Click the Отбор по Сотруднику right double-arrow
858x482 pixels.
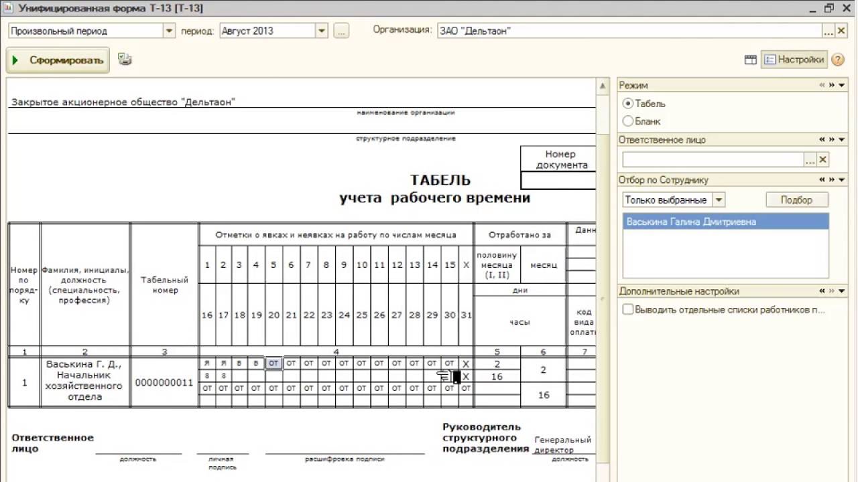point(832,180)
